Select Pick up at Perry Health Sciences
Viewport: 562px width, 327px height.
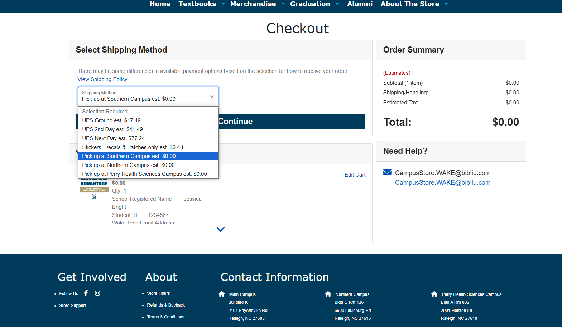tap(144, 174)
